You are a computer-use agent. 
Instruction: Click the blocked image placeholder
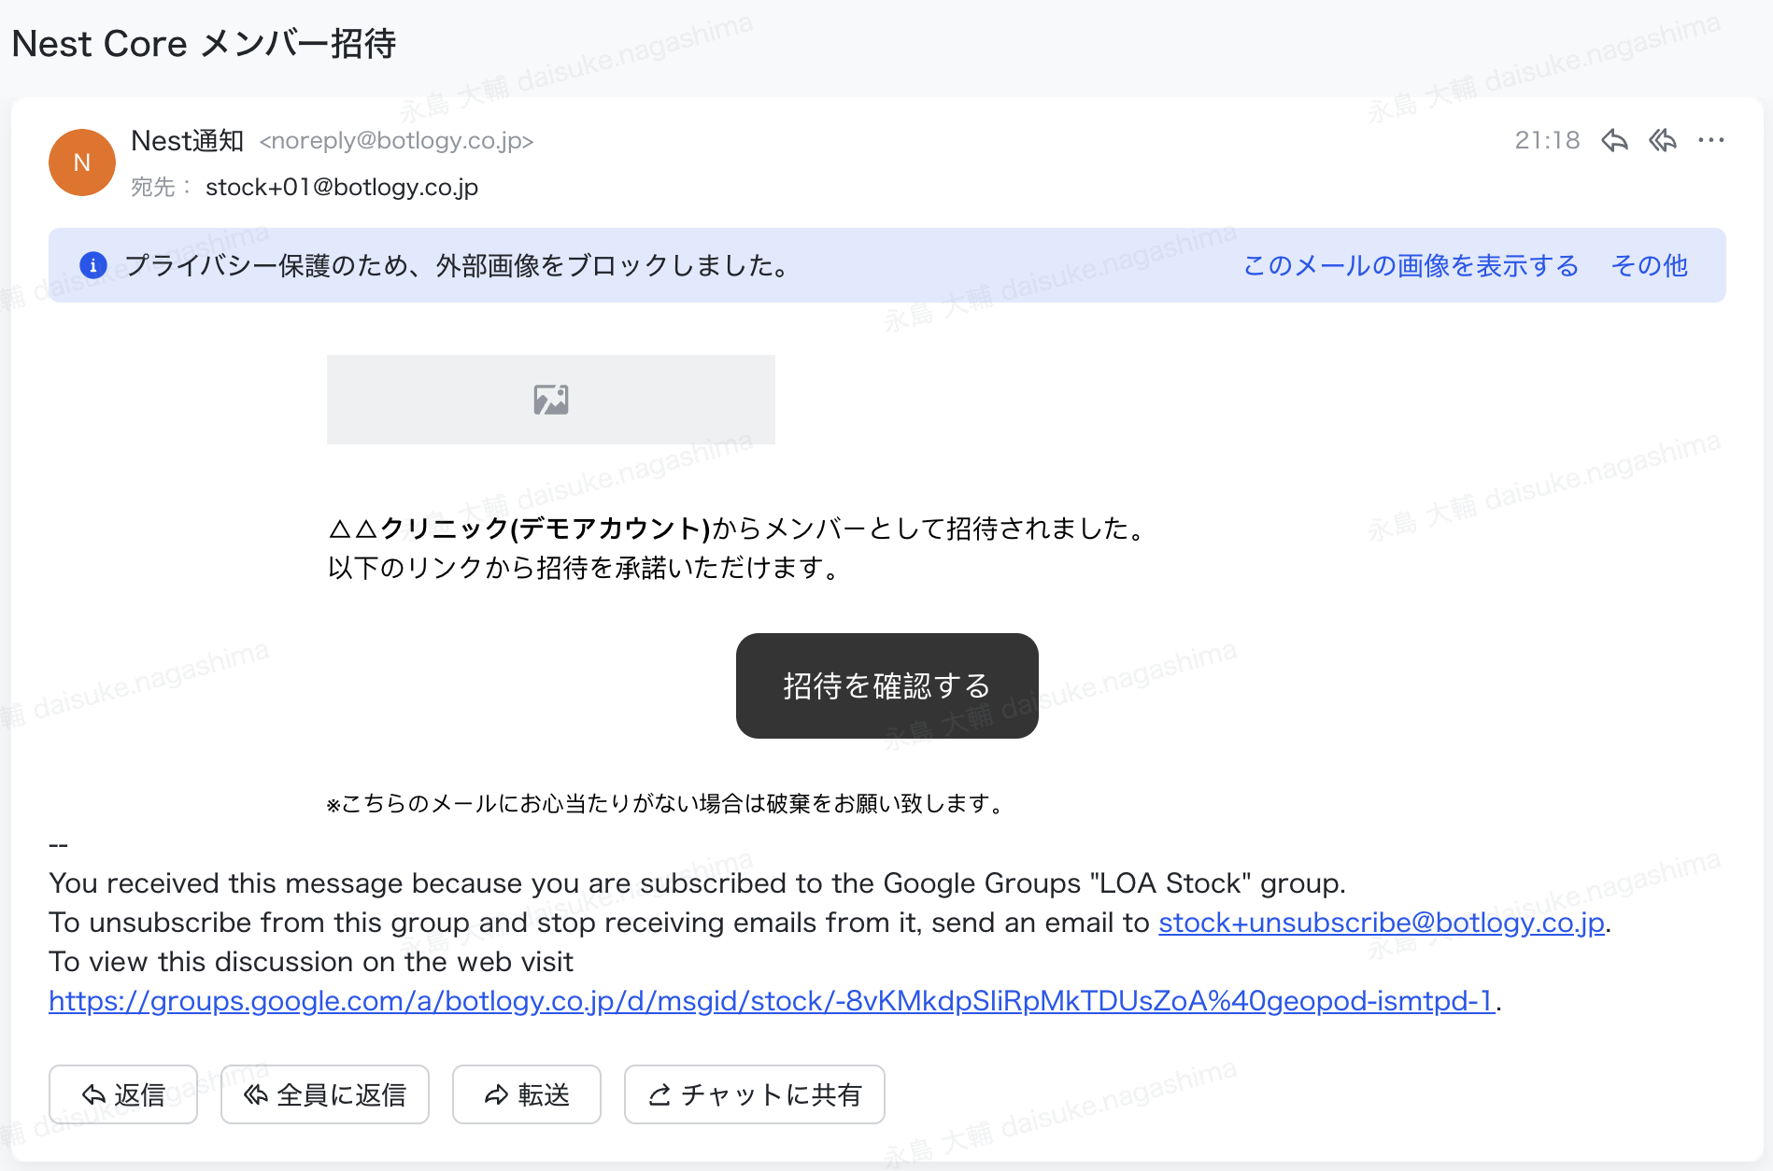tap(551, 400)
